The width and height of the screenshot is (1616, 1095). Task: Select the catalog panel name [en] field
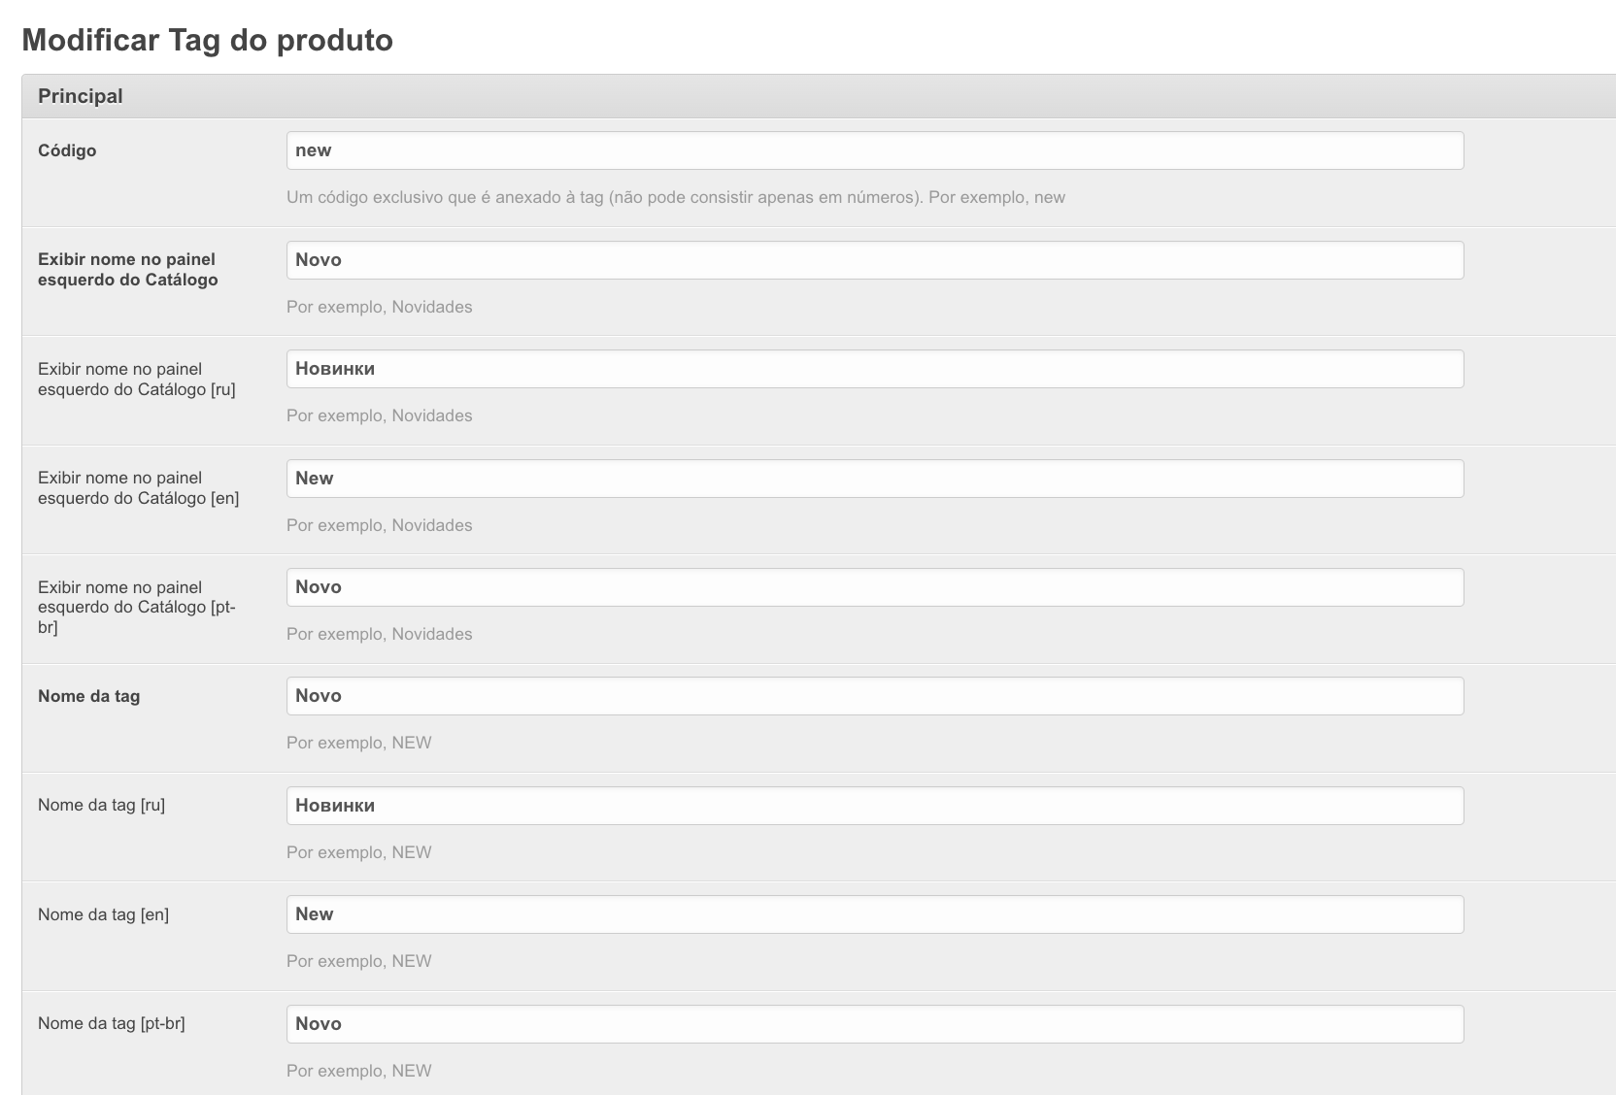pyautogui.click(x=874, y=479)
